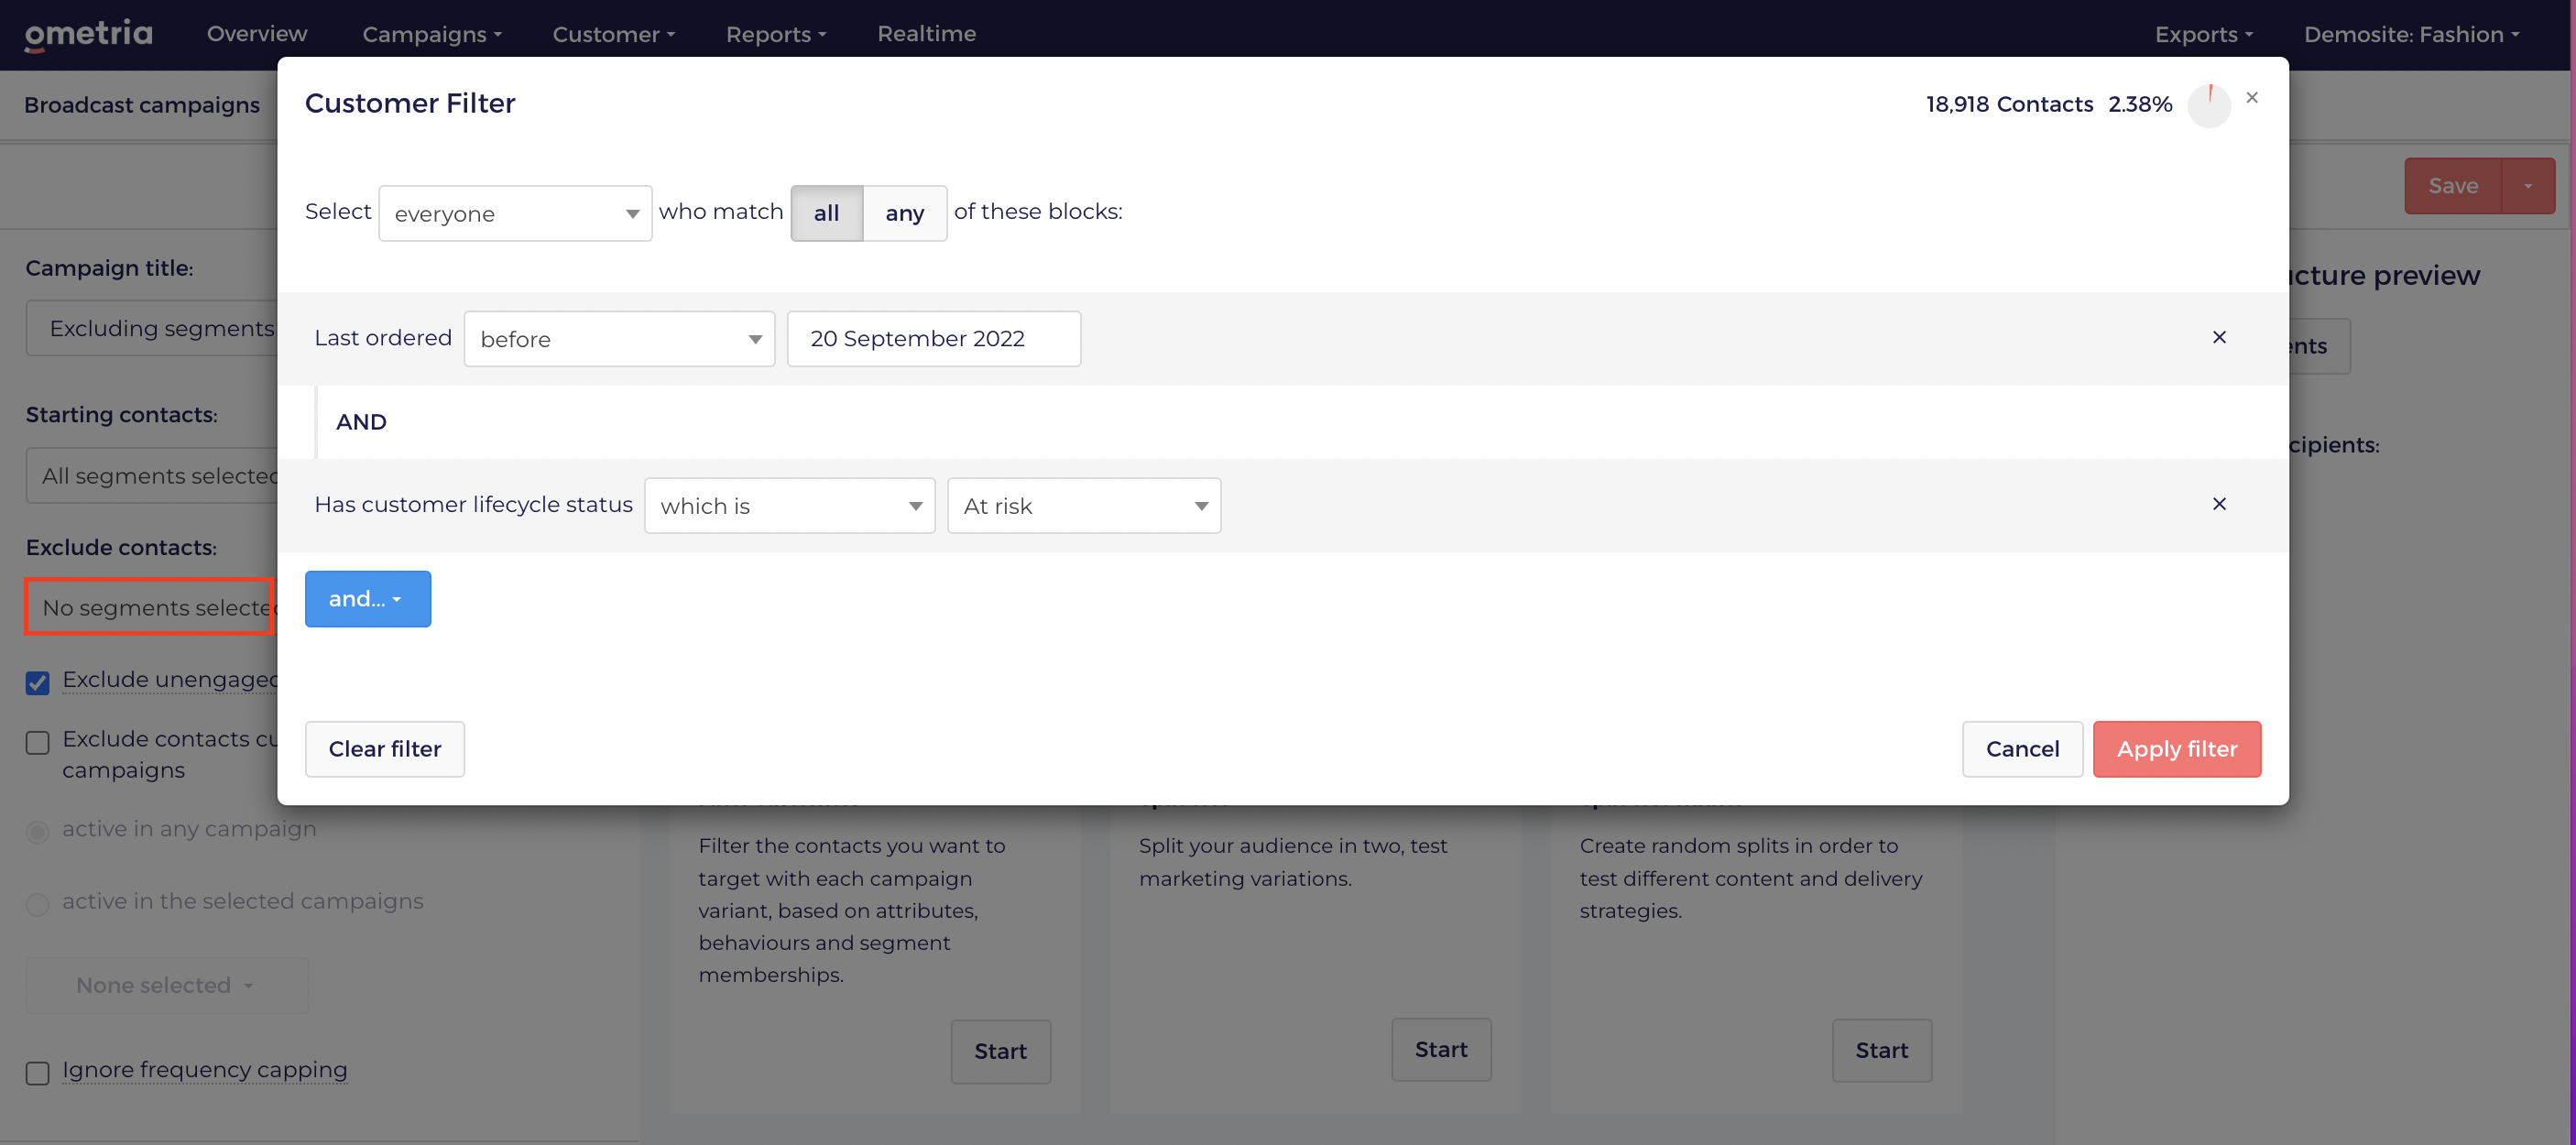Open the Campaigns menu
The image size is (2576, 1145).
point(432,34)
